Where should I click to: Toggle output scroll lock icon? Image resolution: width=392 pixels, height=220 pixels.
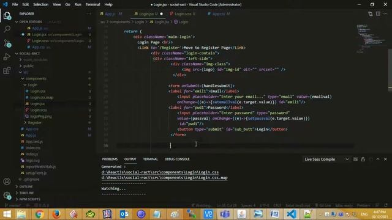363,159
